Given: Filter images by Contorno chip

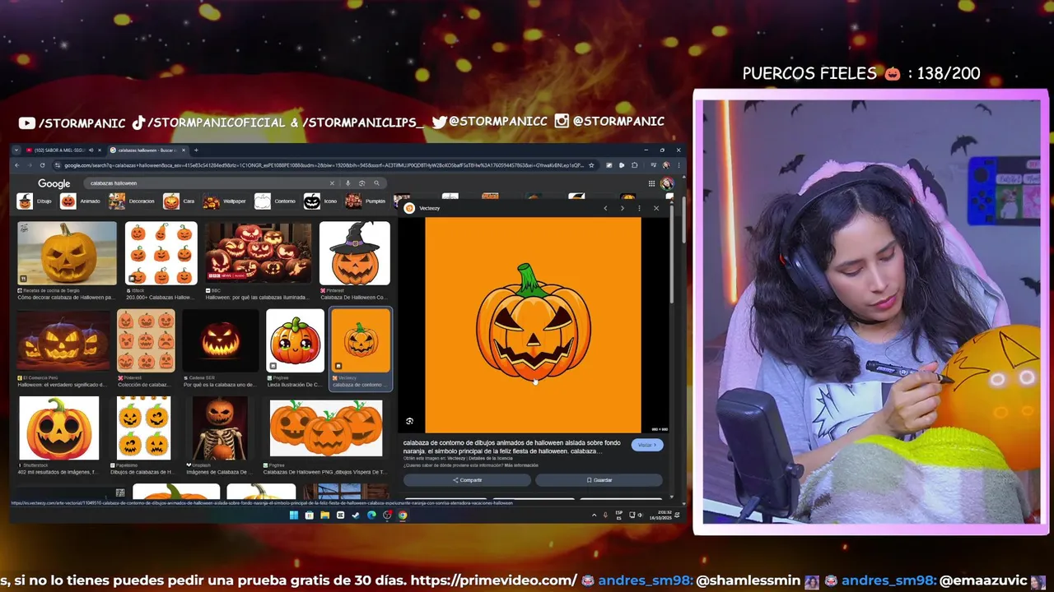Looking at the screenshot, I should click(276, 201).
